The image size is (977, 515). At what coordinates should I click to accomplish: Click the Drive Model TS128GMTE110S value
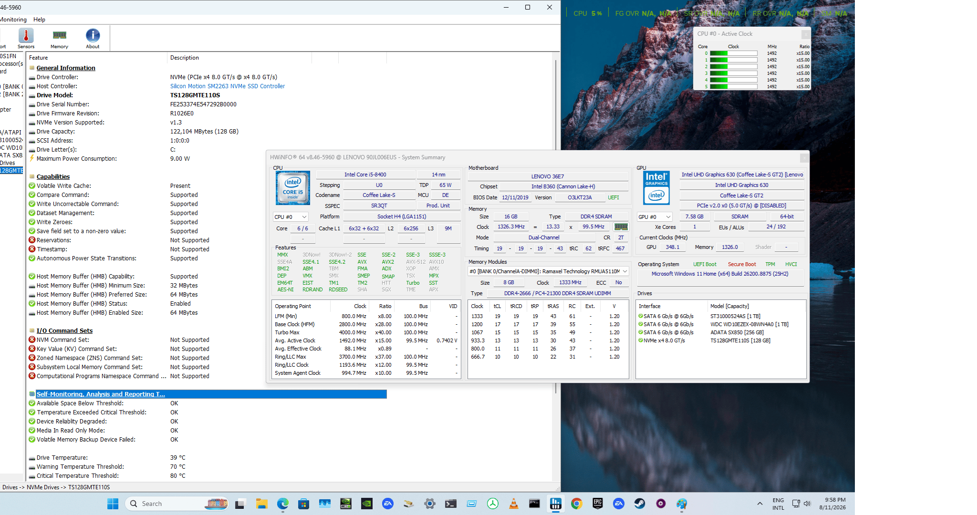[195, 95]
